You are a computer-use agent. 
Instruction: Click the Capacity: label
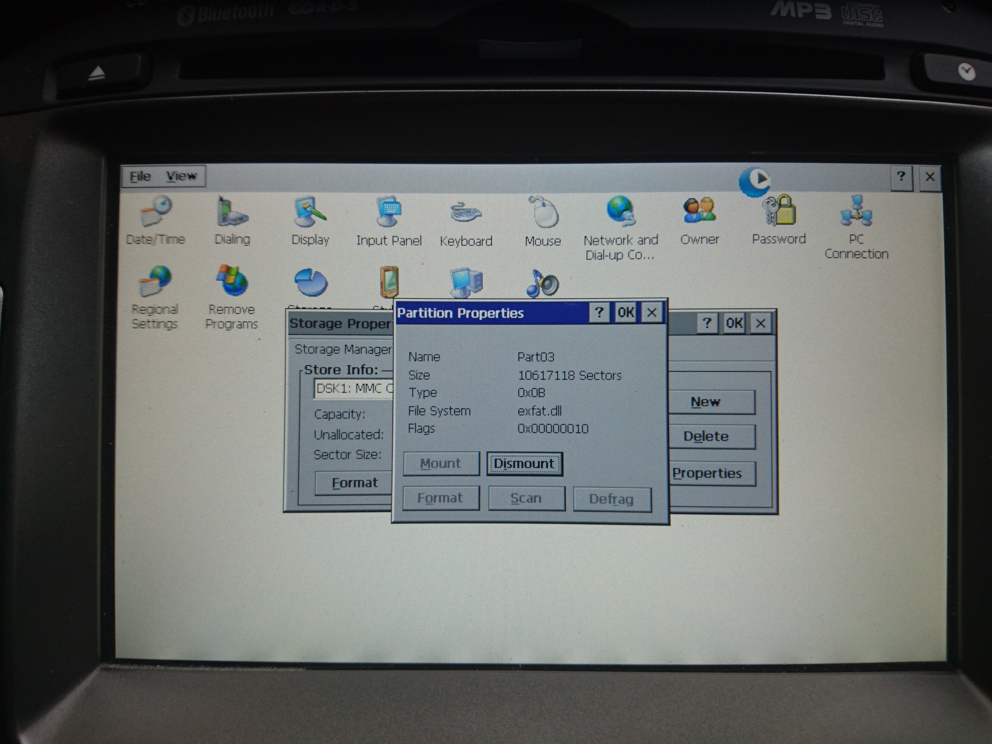pos(339,414)
